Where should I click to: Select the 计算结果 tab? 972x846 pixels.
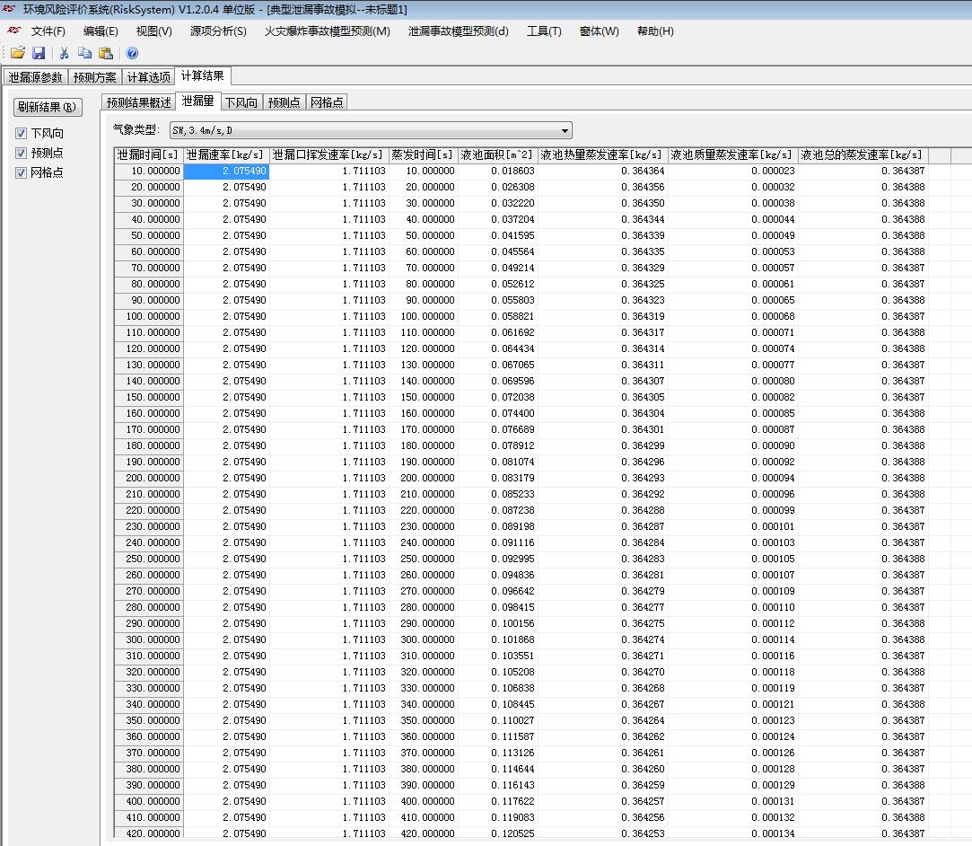pyautogui.click(x=203, y=75)
